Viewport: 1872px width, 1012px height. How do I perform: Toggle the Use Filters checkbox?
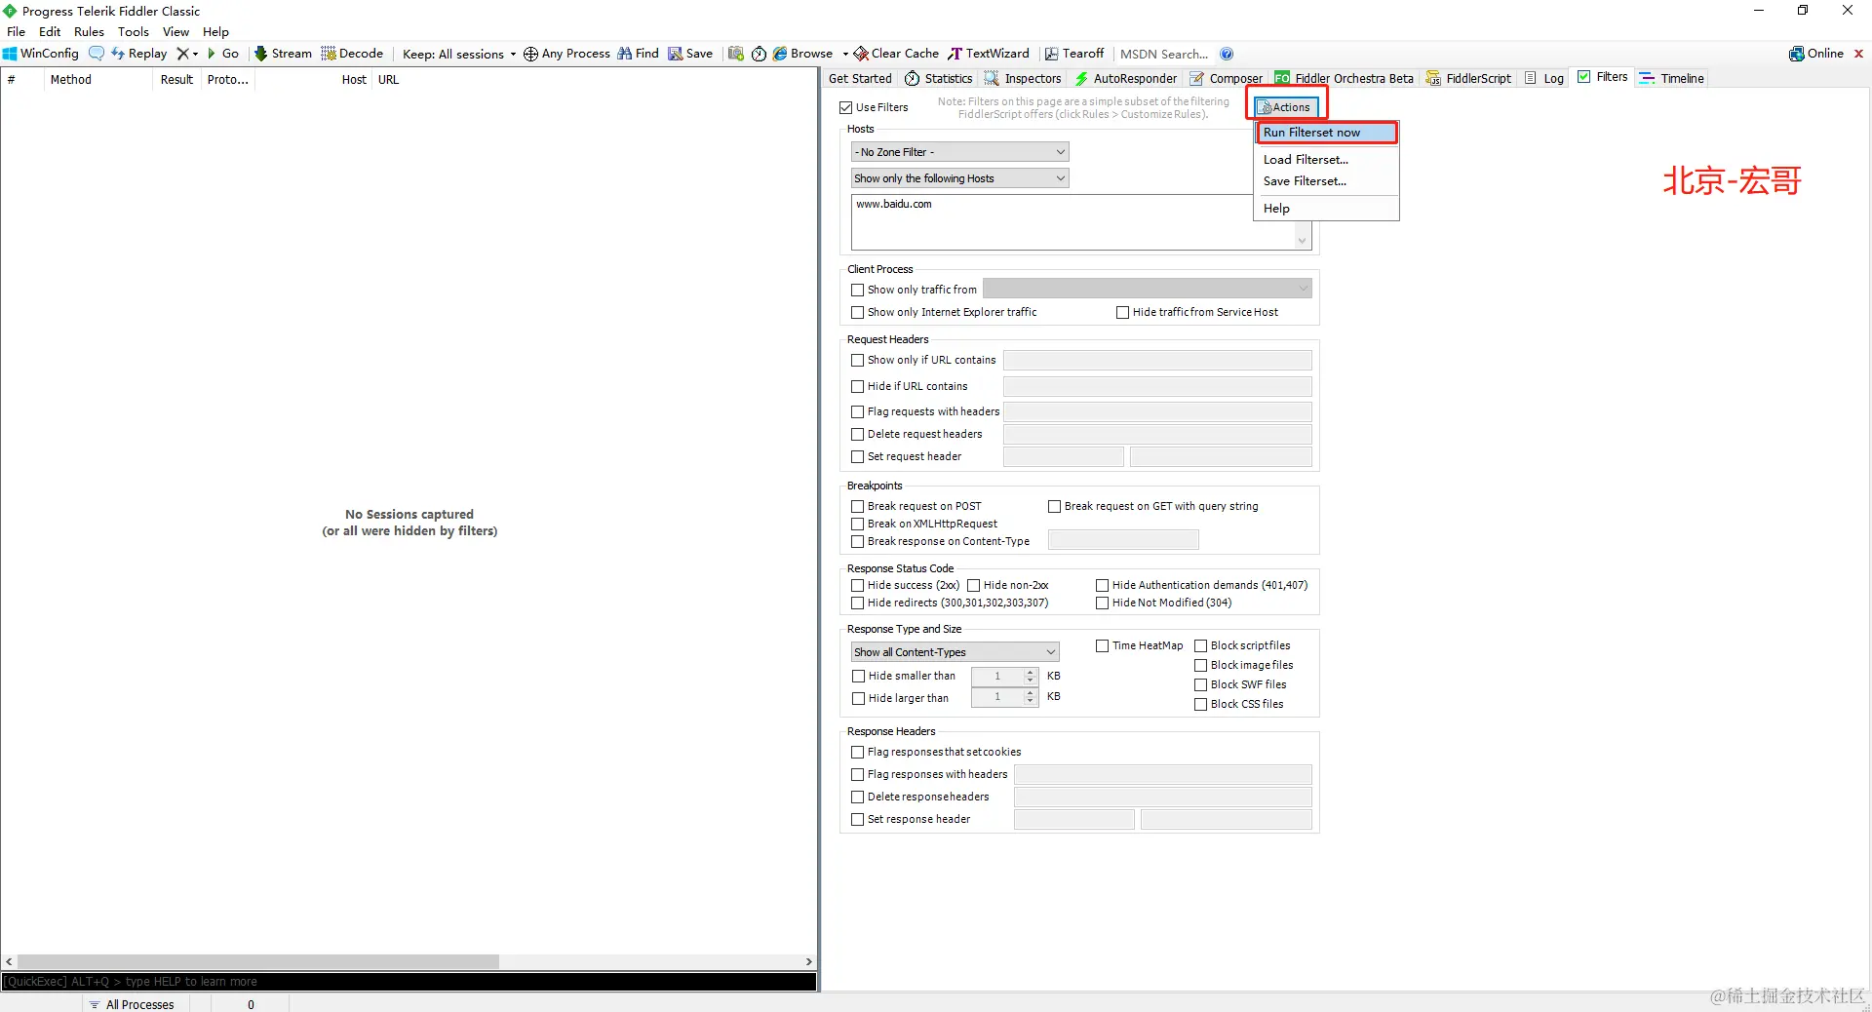[846, 107]
